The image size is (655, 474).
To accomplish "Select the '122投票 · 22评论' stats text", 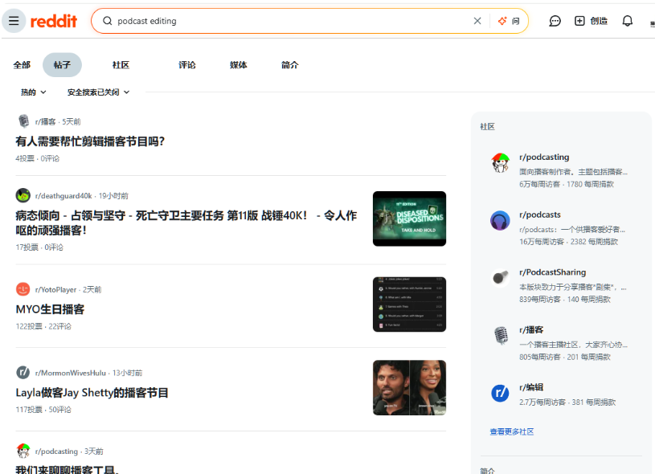I will pos(43,326).
